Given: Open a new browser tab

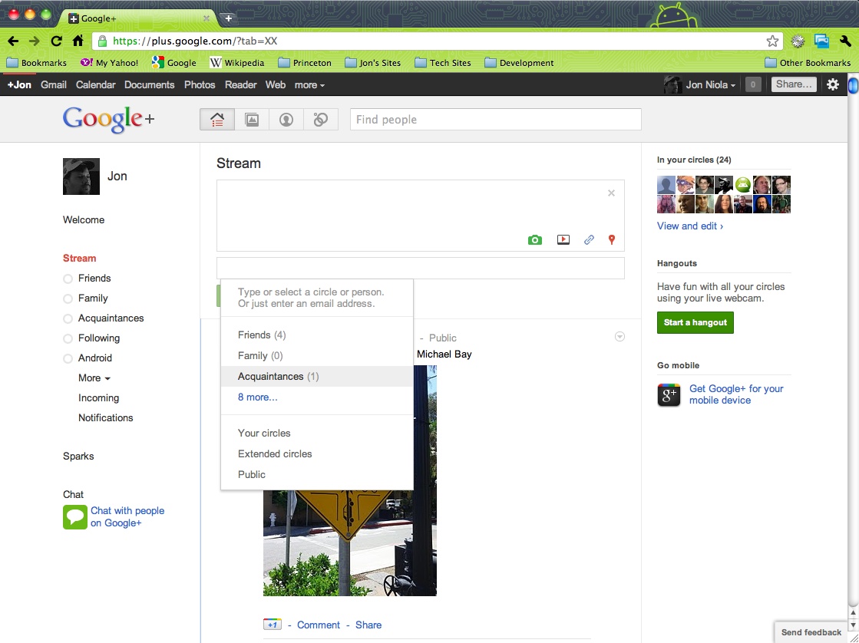Looking at the screenshot, I should pyautogui.click(x=229, y=18).
